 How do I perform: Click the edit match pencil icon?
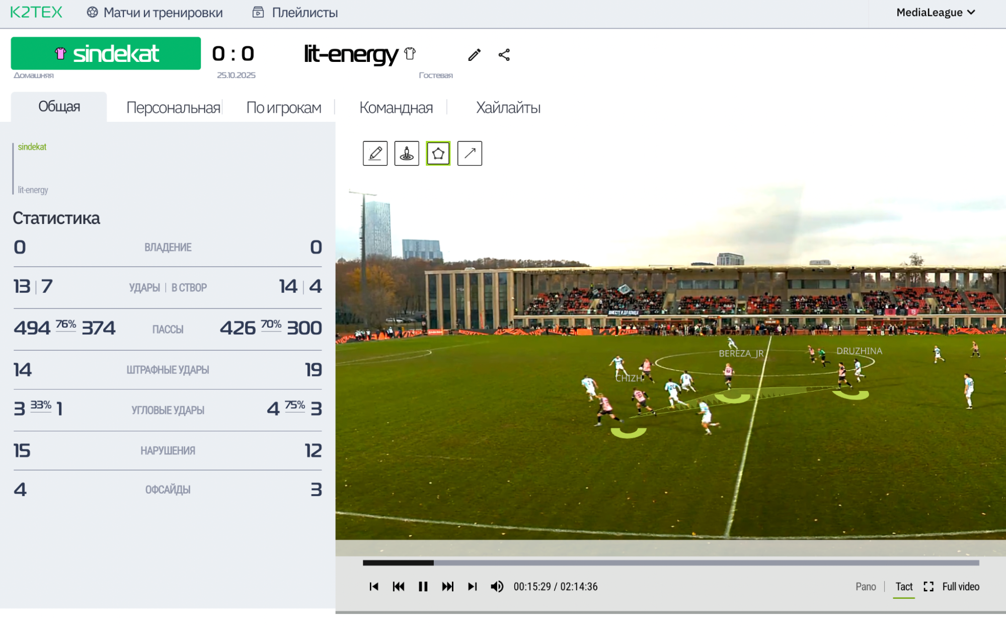[474, 55]
